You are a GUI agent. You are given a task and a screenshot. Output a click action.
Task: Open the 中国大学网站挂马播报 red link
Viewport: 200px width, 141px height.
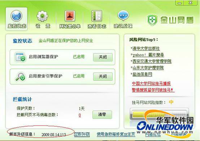point(151,83)
